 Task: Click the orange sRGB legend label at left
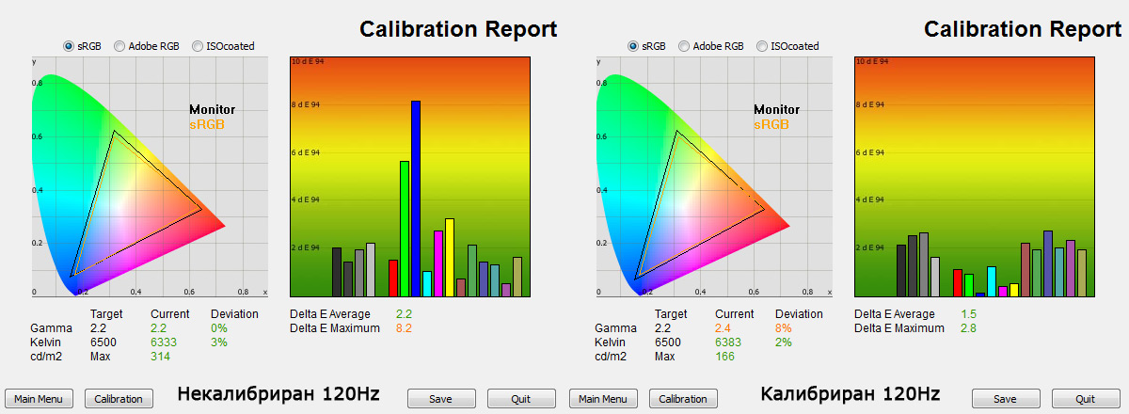[x=207, y=123]
